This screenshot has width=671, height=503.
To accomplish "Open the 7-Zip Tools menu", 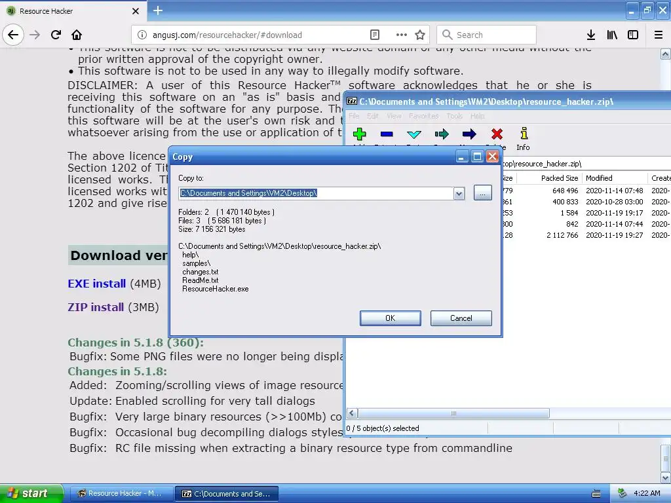I will (x=455, y=116).
